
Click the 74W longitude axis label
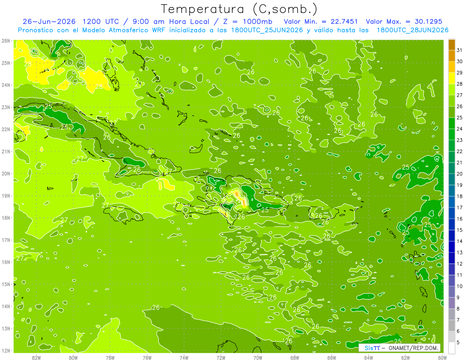[184, 358]
